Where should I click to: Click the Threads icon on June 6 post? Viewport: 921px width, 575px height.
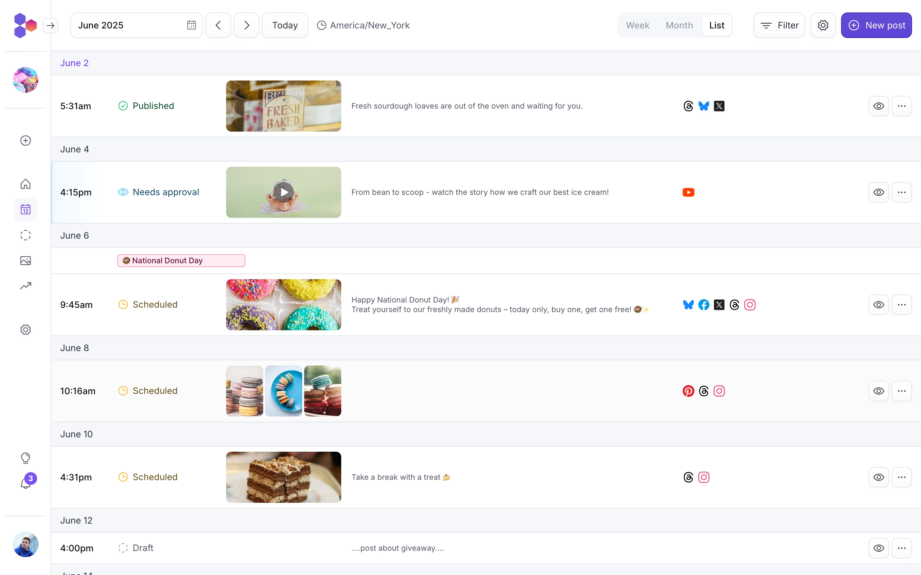[734, 305]
